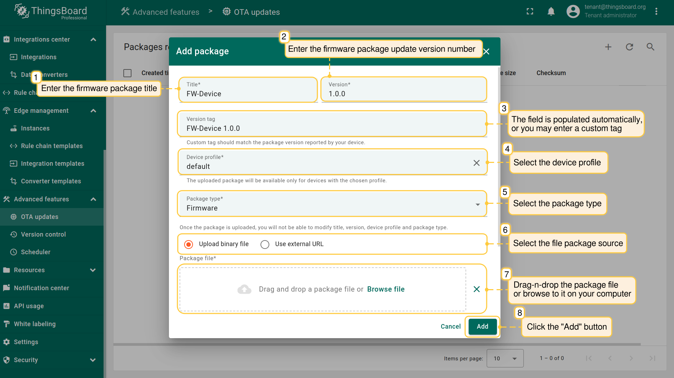Check the select-all packages checkbox
The height and width of the screenshot is (378, 674).
click(127, 73)
